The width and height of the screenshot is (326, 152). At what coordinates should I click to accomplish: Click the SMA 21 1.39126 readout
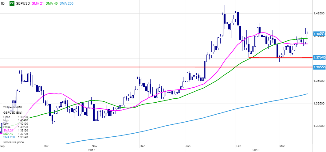(x=16, y=130)
